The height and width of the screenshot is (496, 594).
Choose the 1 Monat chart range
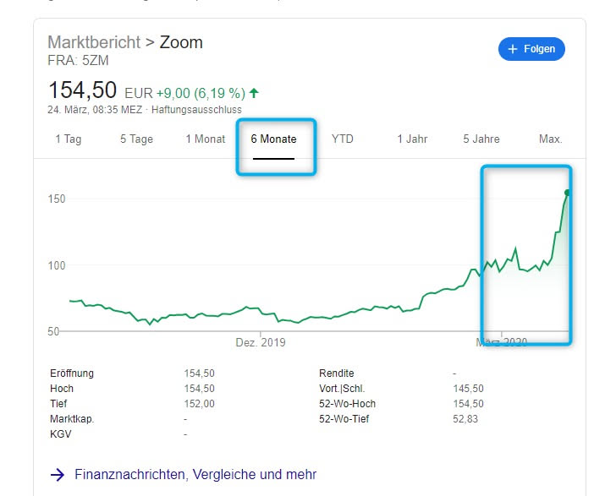[x=206, y=139]
